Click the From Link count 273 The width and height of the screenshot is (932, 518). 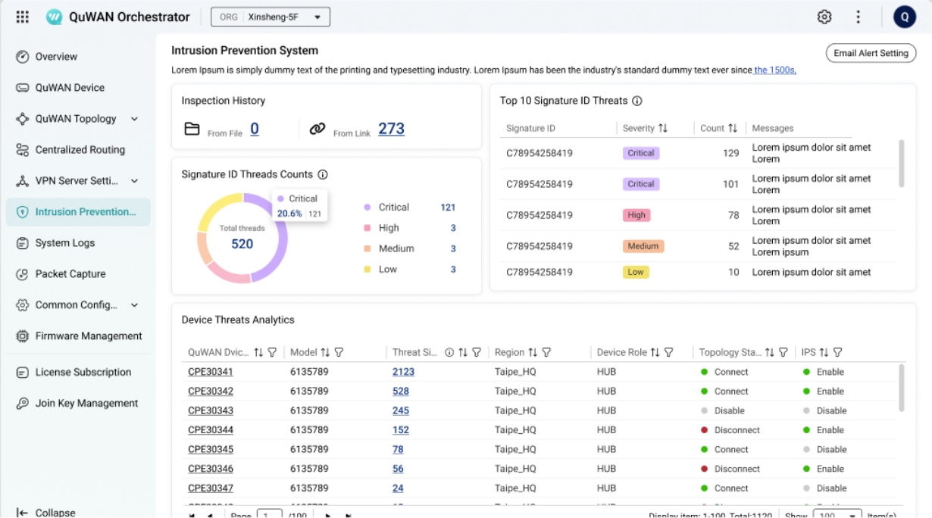(x=391, y=129)
